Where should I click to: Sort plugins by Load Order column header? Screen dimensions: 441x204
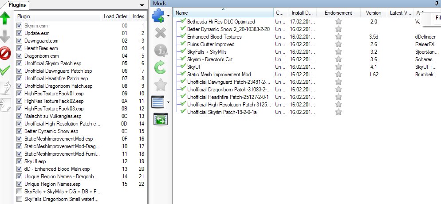point(115,16)
